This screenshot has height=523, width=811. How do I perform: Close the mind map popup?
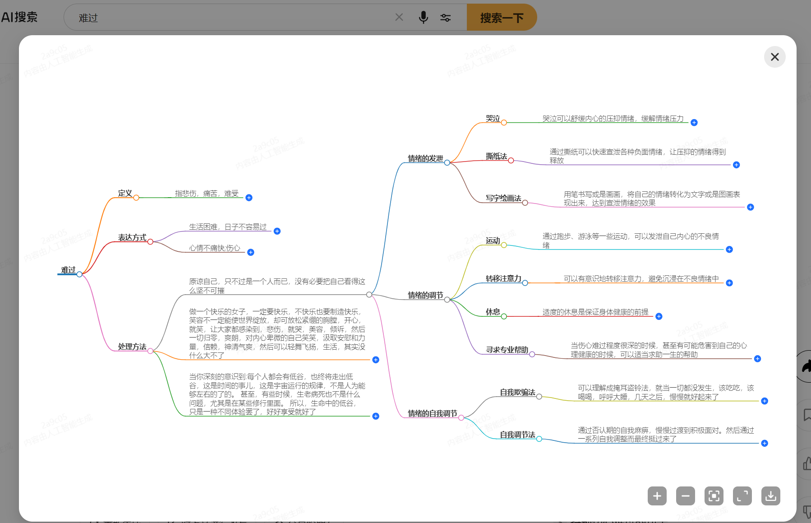775,57
